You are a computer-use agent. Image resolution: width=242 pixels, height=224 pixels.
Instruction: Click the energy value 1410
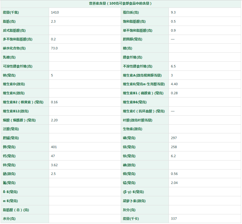[x=55, y=13]
